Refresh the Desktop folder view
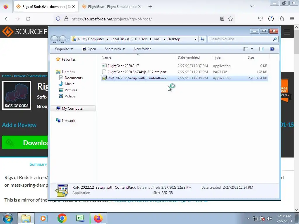299x224 pixels. (x=202, y=39)
